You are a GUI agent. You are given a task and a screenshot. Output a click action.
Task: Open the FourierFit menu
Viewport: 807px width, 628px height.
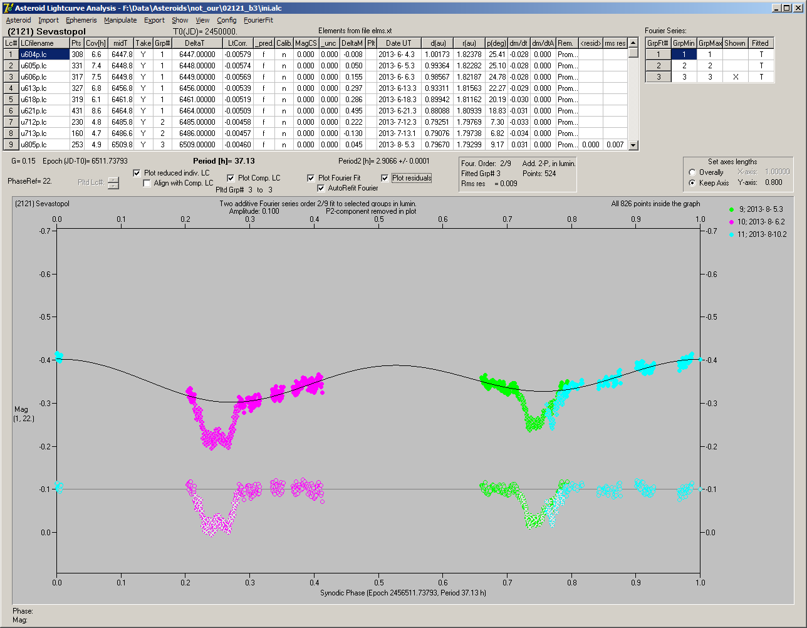tap(258, 20)
